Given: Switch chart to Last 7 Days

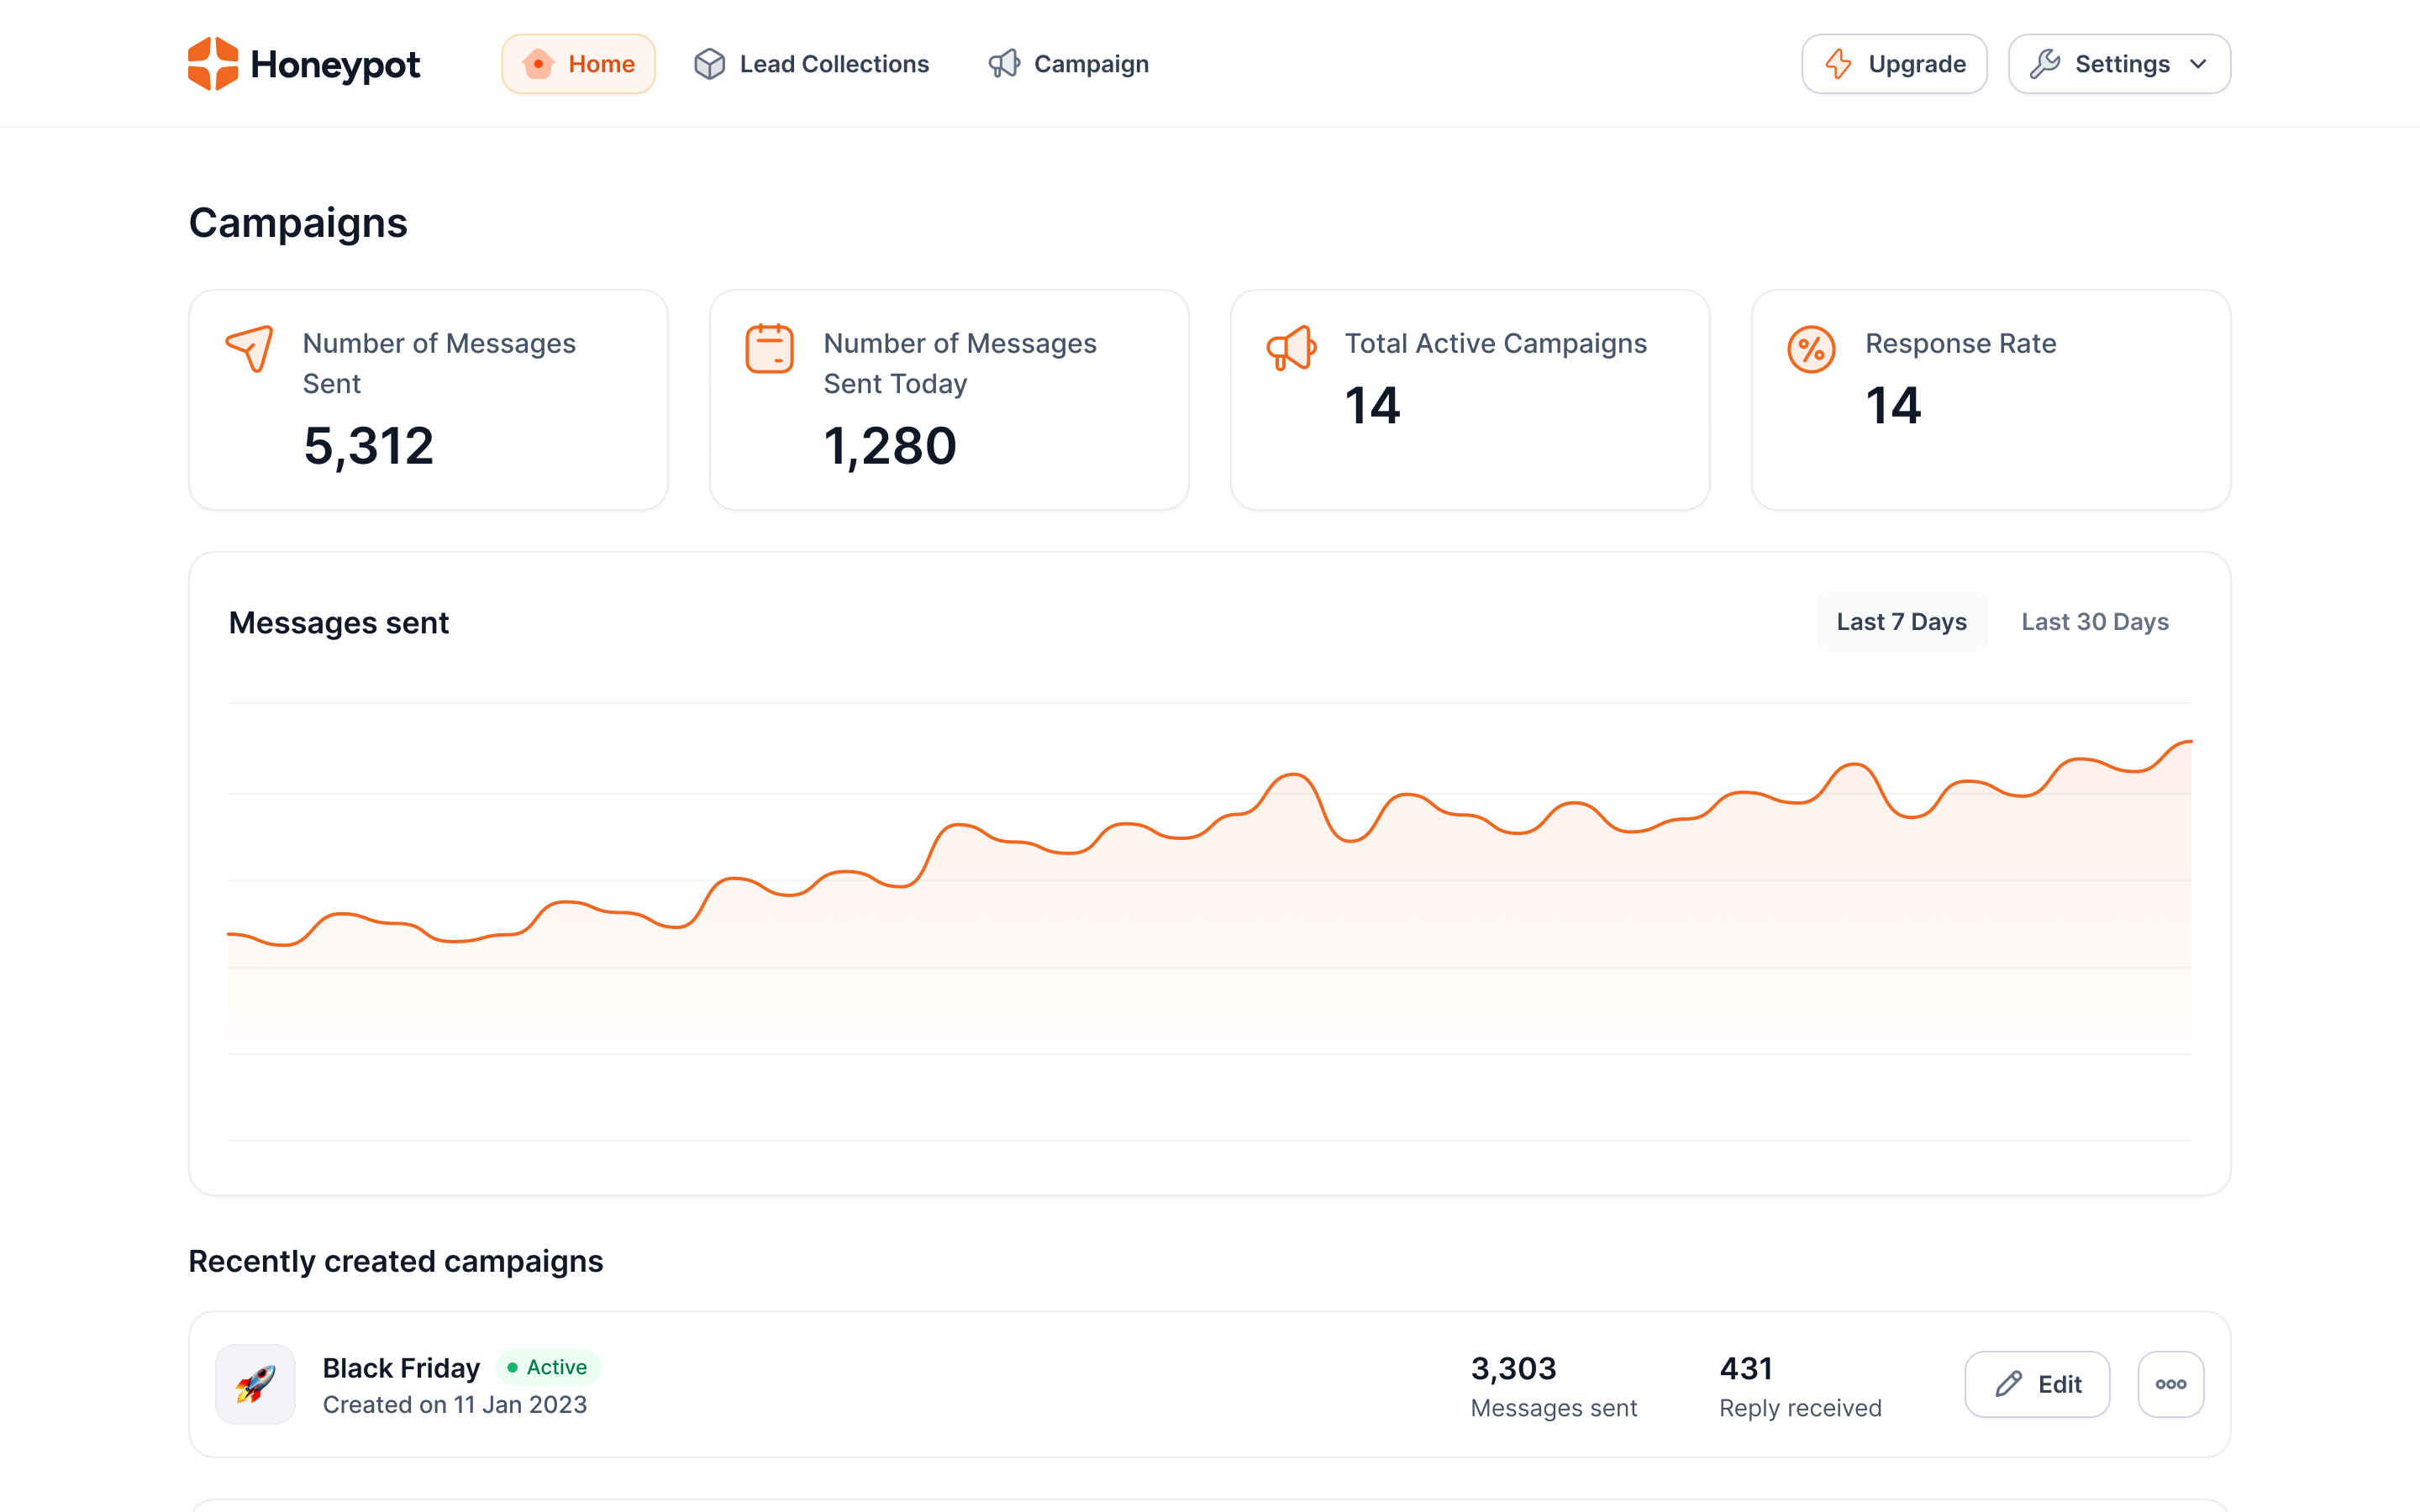Looking at the screenshot, I should 1901,622.
